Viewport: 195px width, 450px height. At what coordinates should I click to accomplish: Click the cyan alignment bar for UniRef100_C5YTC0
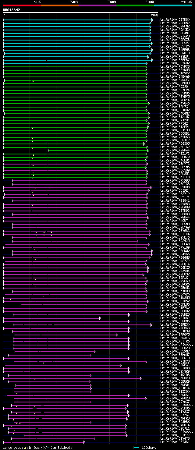coord(77,47)
